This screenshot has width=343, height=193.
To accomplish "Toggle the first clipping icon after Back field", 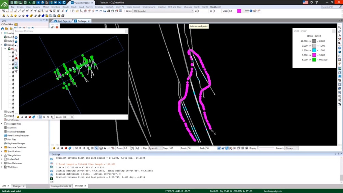I will point(219,148).
